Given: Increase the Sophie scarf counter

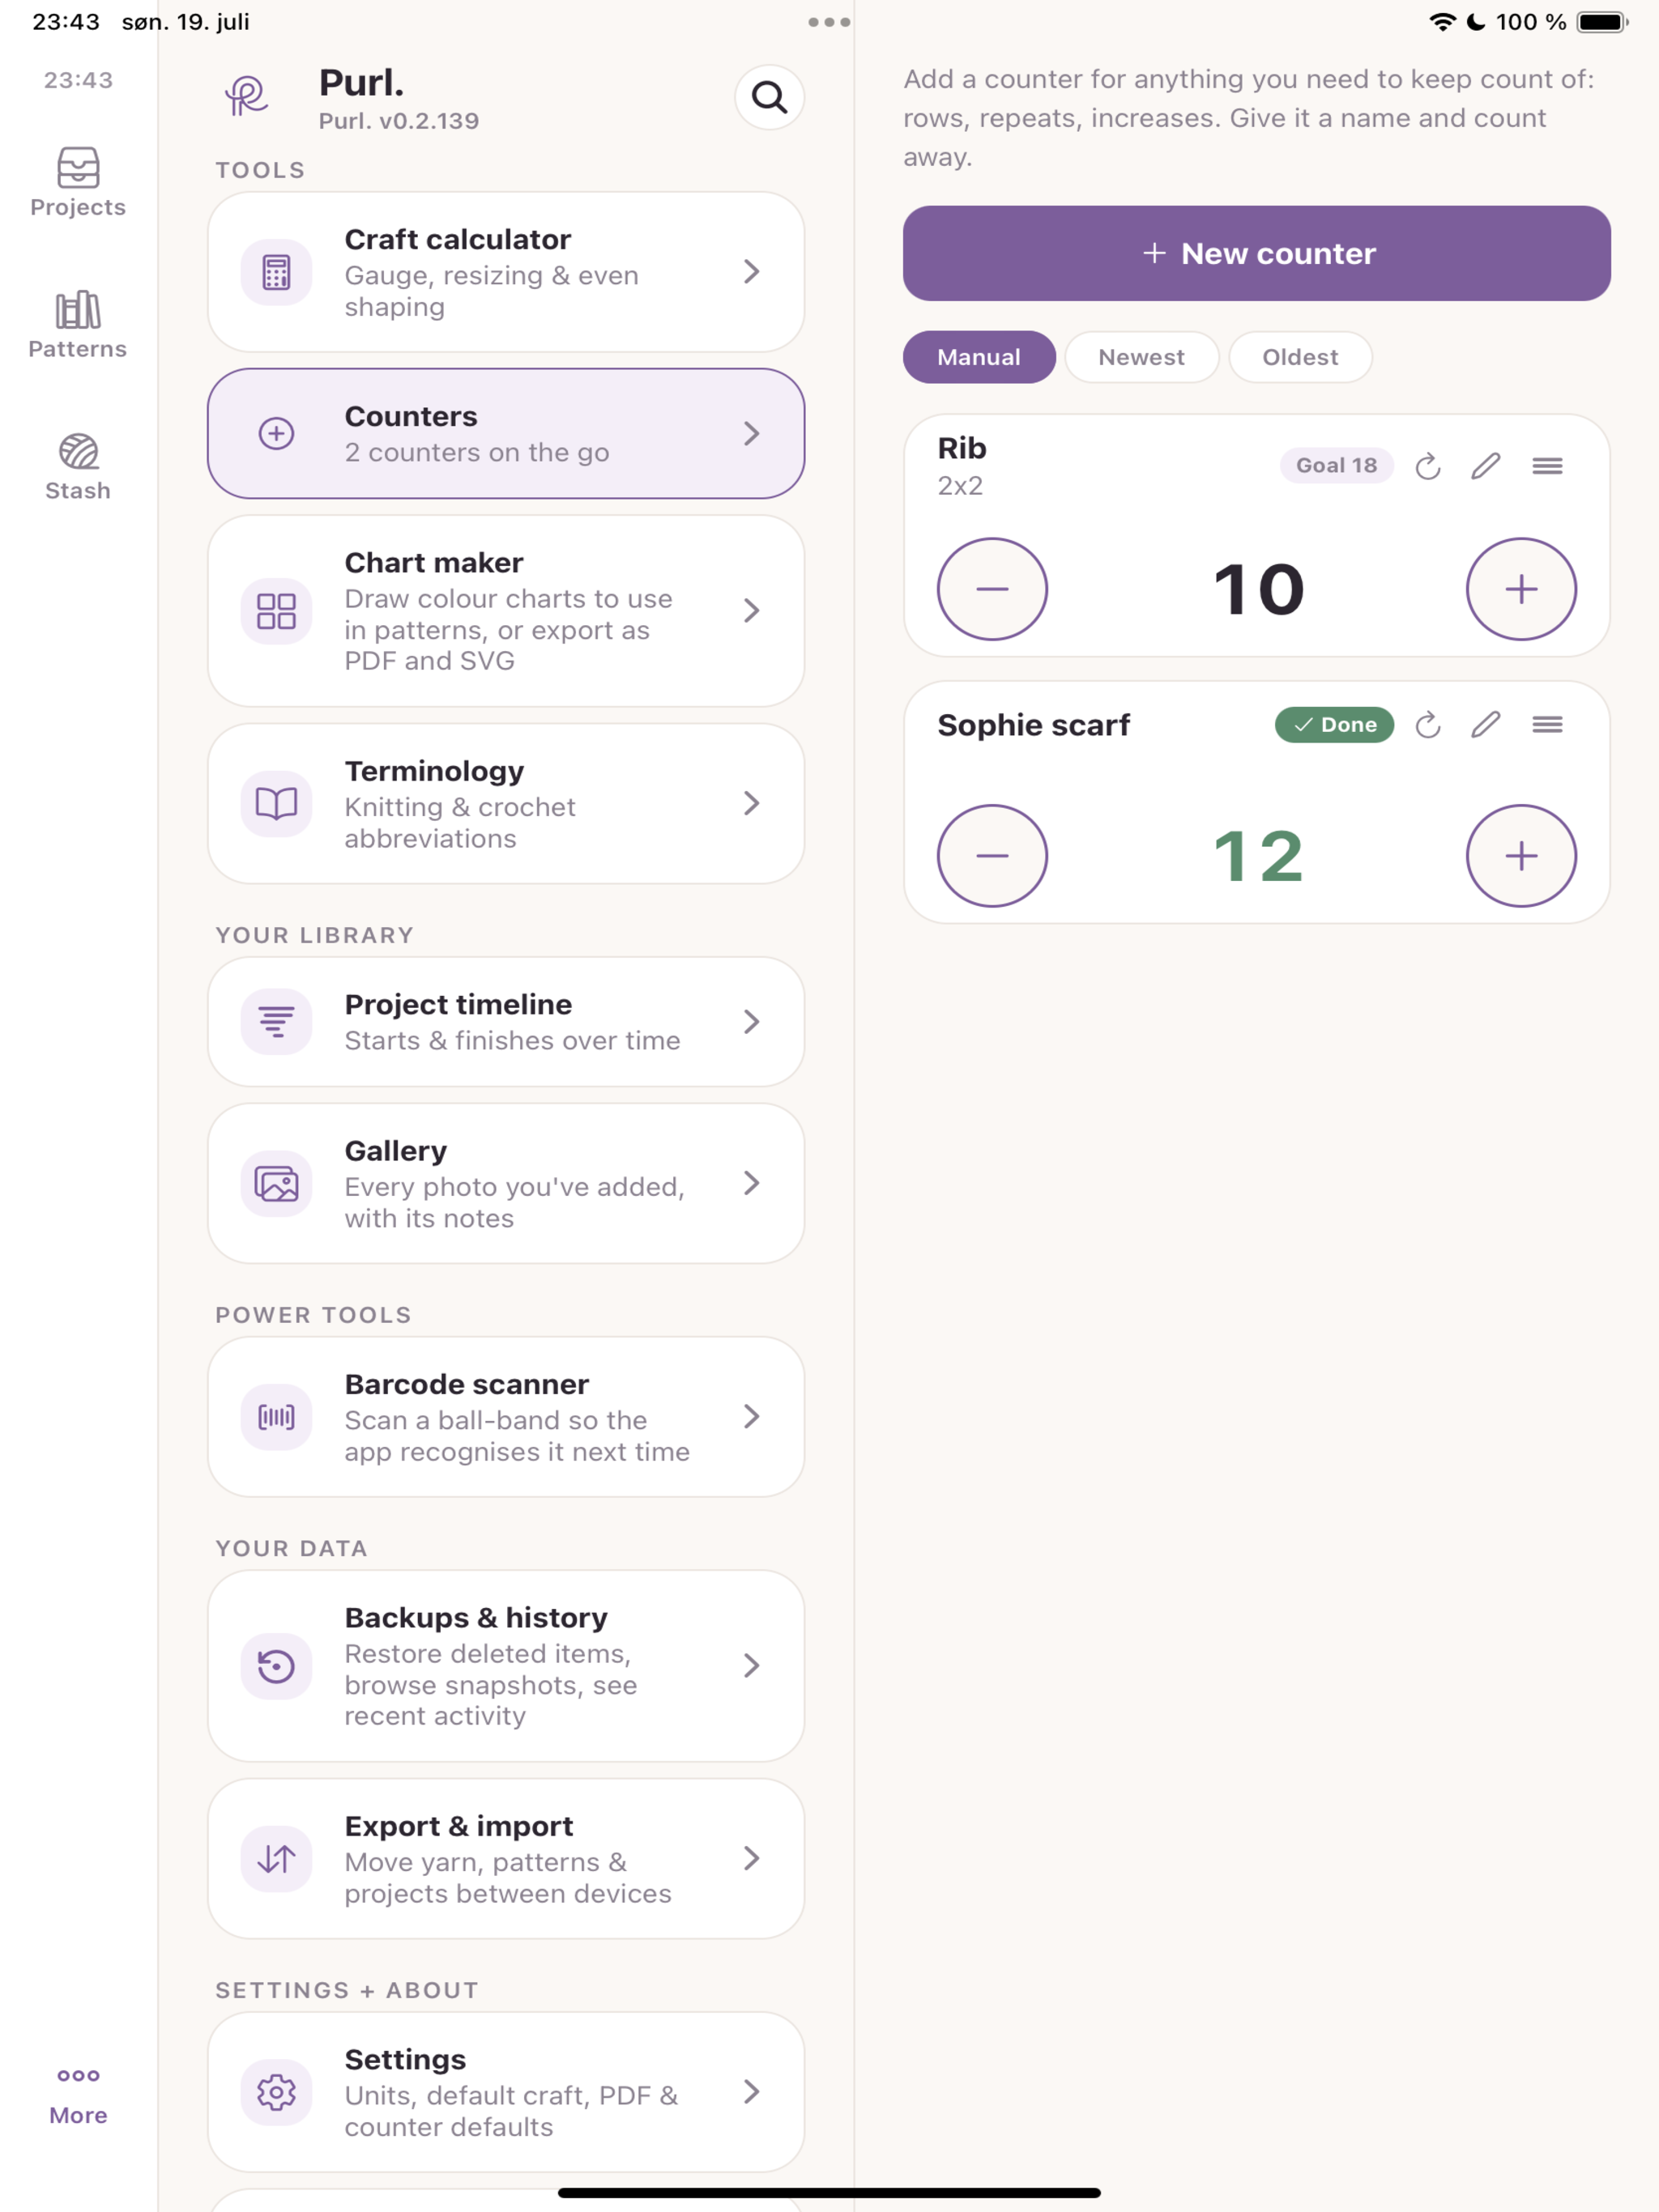Looking at the screenshot, I should (x=1521, y=856).
